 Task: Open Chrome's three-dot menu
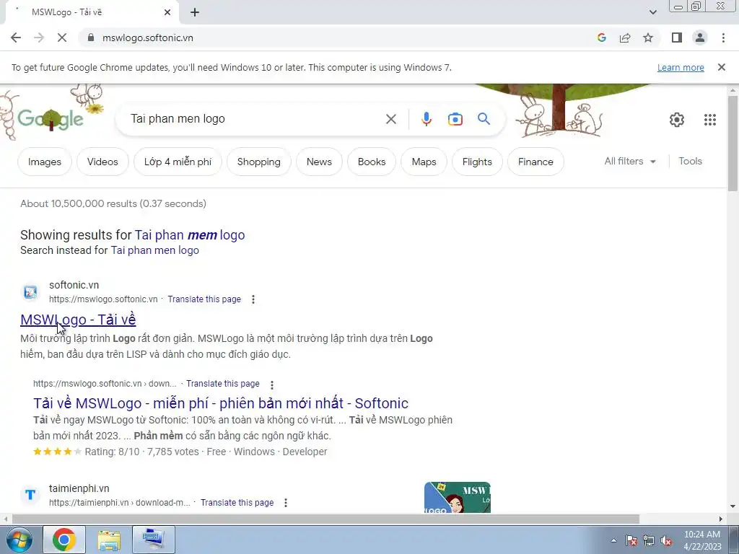723,38
